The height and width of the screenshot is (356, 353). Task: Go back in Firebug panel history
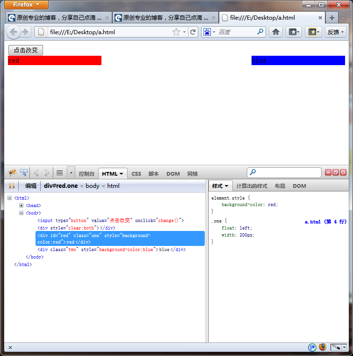[x=36, y=173]
